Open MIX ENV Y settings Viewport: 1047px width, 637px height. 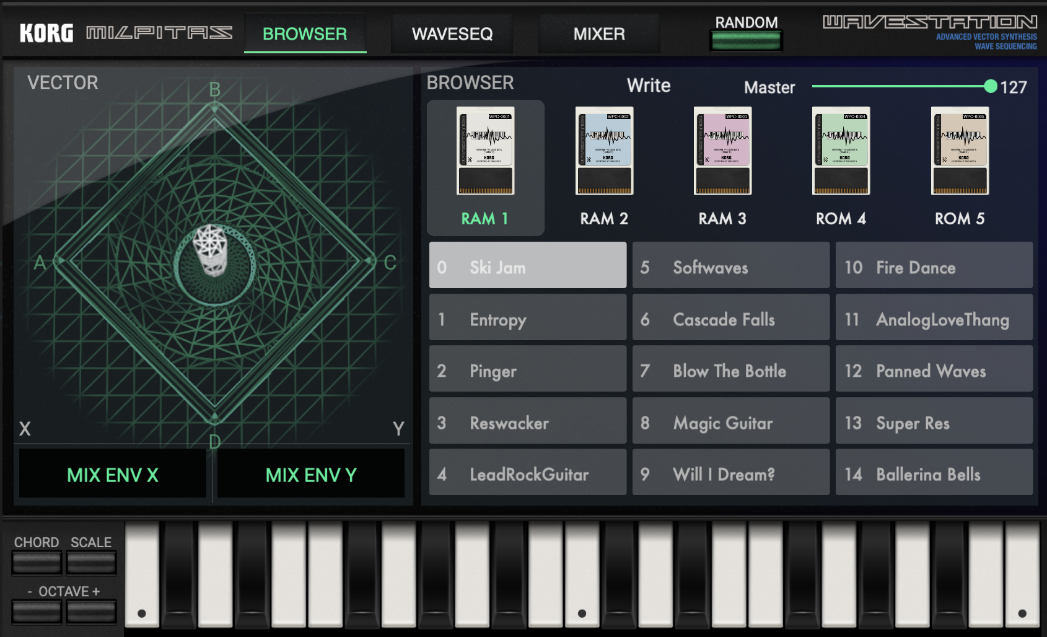pyautogui.click(x=311, y=475)
